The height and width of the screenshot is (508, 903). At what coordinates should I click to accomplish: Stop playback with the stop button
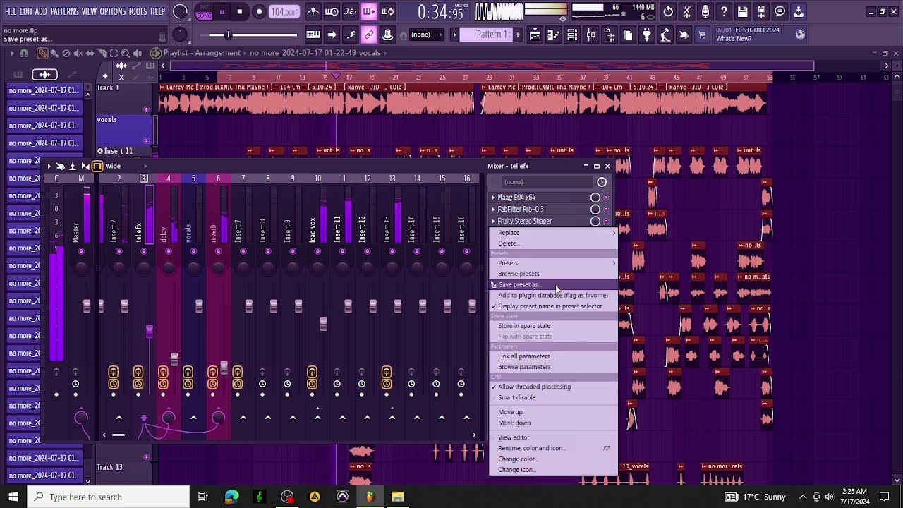point(240,11)
